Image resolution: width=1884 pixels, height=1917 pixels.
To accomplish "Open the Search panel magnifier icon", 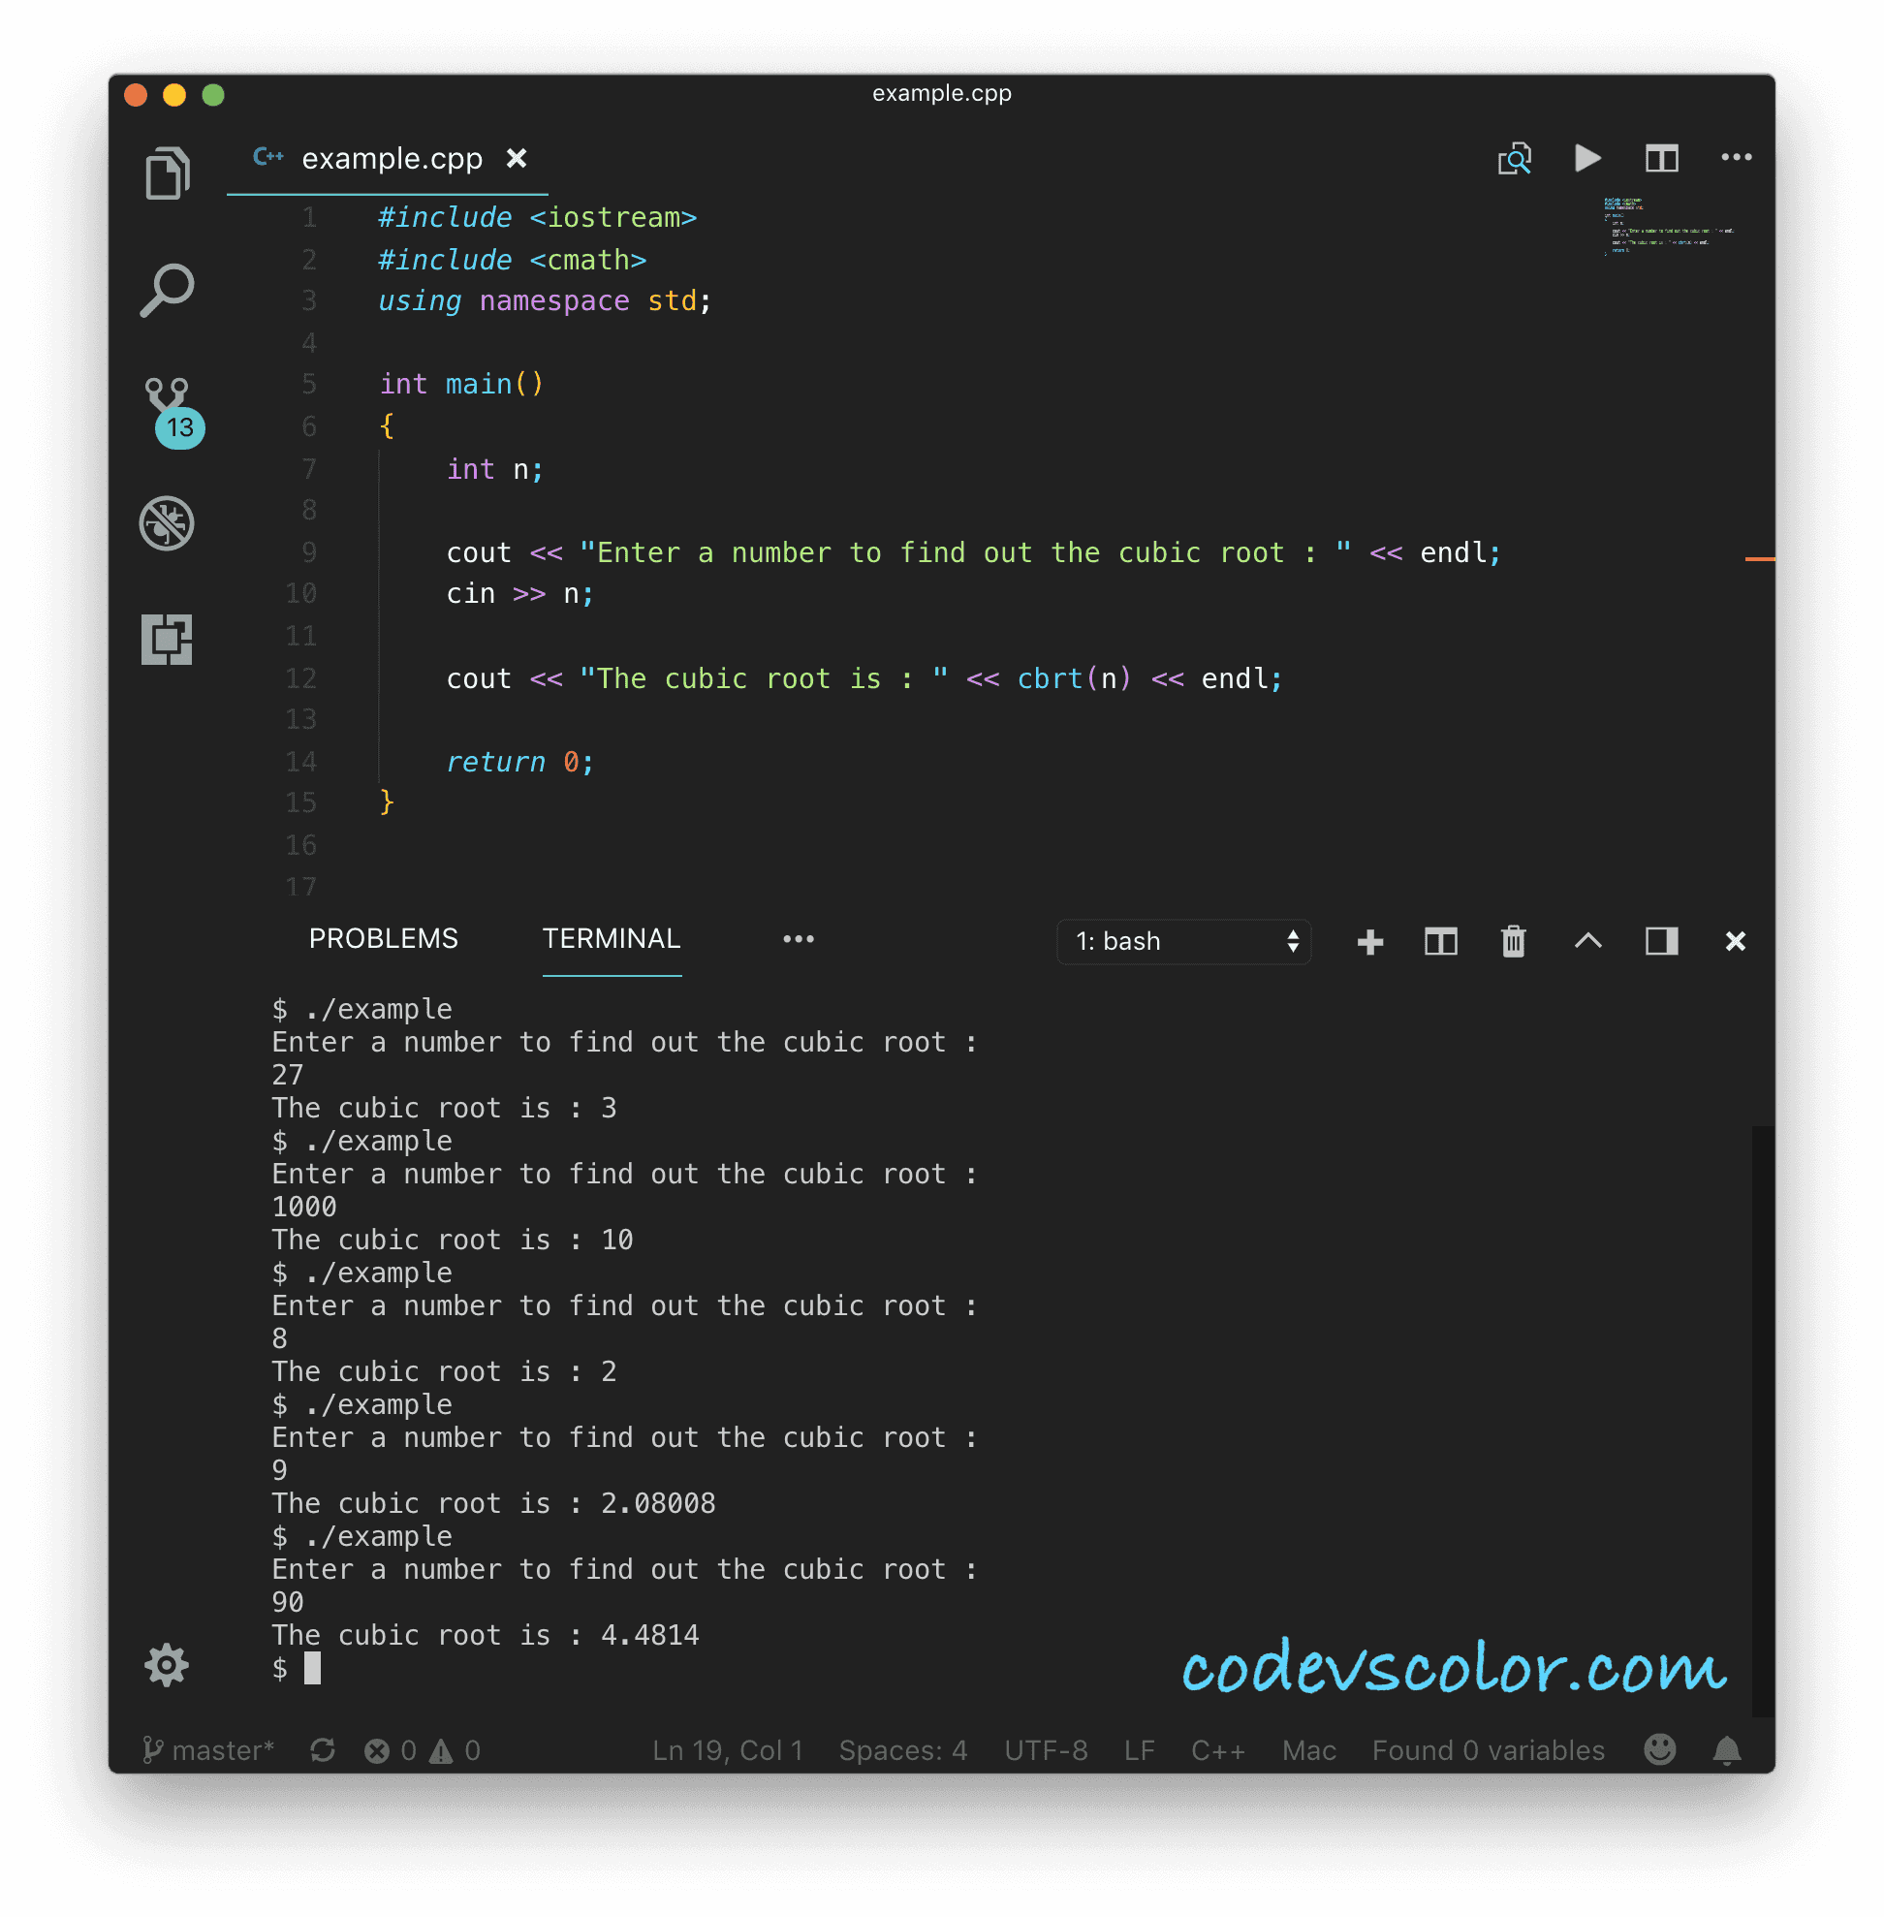I will [168, 289].
